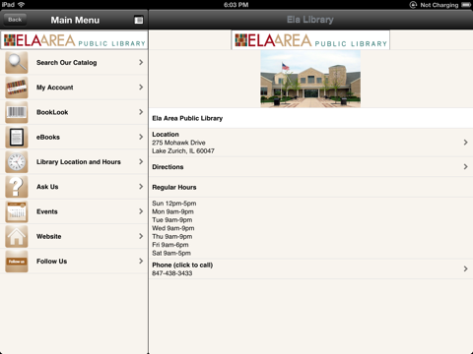
Task: Open My Account menu item
Action: click(74, 88)
